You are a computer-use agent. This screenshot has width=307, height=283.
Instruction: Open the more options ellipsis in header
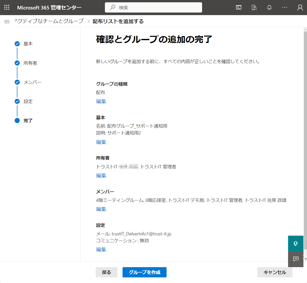285,7
